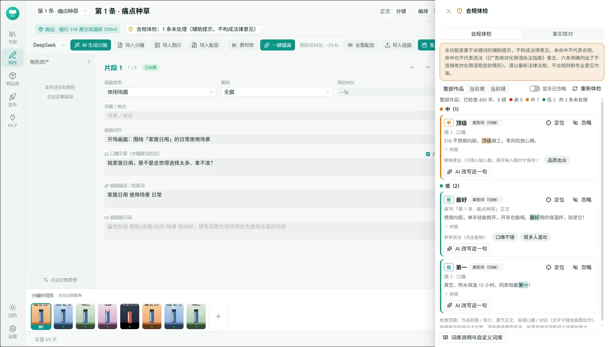Go to previous segment with up chevron
This screenshot has height=347, width=609.
tap(412, 67)
